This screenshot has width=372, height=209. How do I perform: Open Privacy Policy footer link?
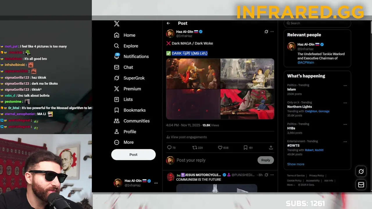click(x=316, y=176)
